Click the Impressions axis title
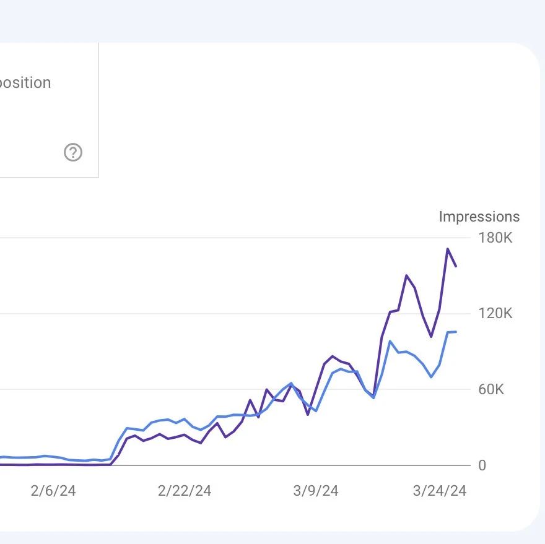This screenshot has height=544, width=545. (x=479, y=217)
